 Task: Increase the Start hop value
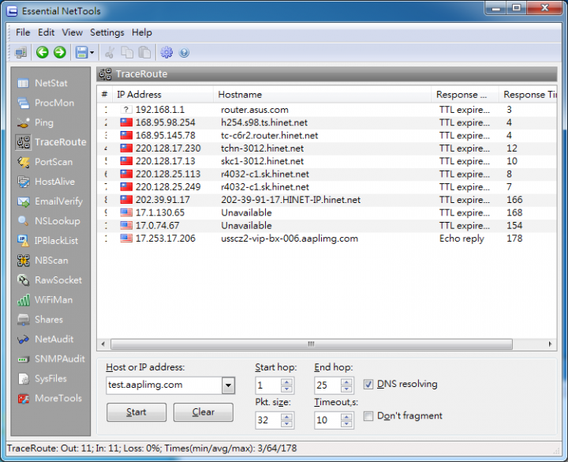(x=286, y=382)
